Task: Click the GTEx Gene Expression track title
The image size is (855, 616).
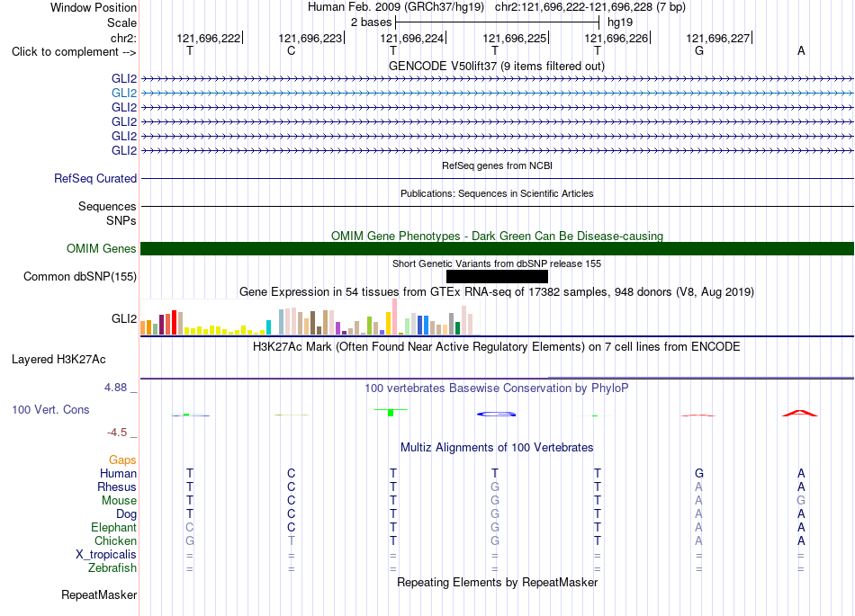Action: [497, 292]
